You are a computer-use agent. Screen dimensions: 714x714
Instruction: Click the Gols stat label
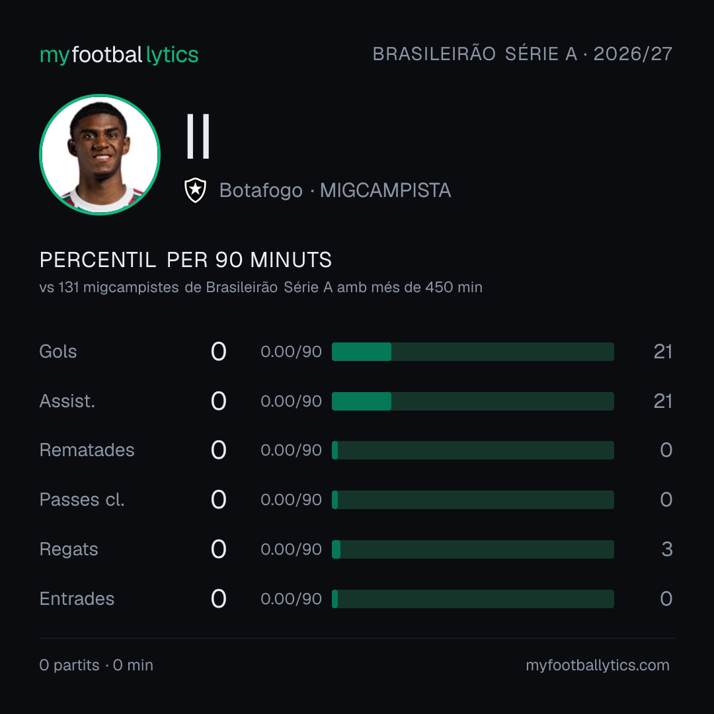point(58,352)
